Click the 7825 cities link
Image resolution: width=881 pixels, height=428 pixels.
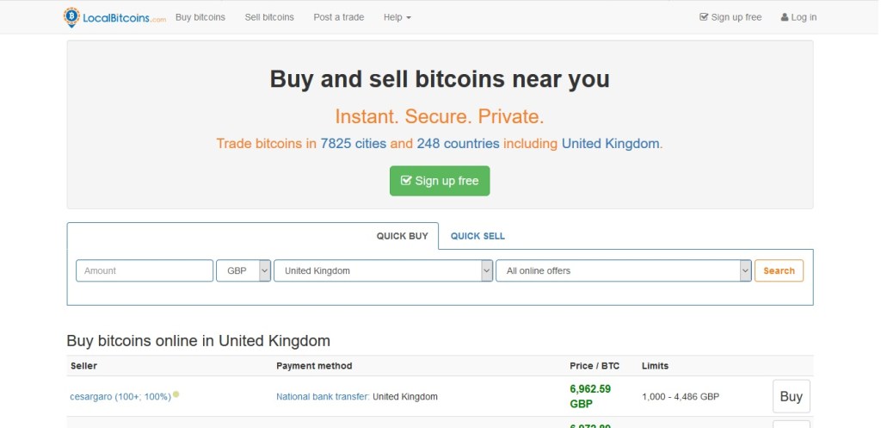click(353, 144)
